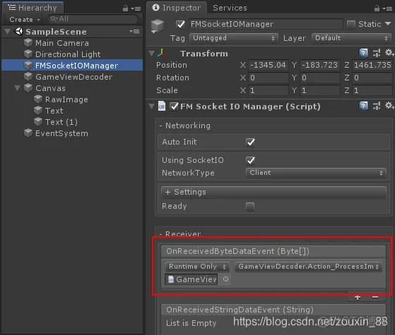Uncheck Auto Init option
Viewport: 395px width, 335px height.
(250, 142)
